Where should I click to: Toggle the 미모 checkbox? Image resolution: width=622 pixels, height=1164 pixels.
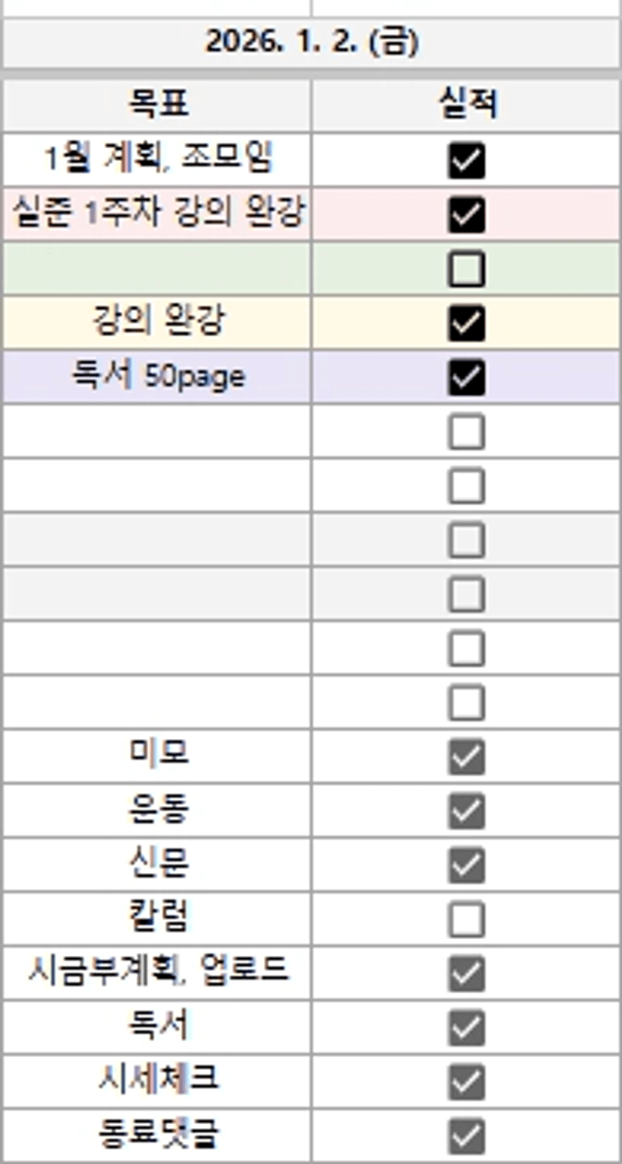click(x=466, y=756)
